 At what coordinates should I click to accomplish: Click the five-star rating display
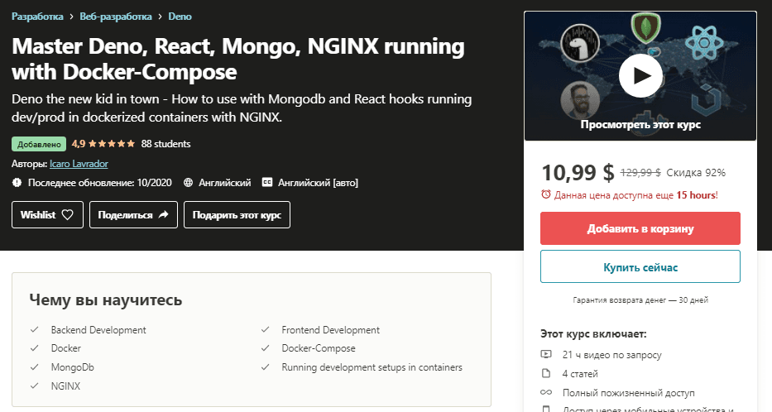(111, 144)
